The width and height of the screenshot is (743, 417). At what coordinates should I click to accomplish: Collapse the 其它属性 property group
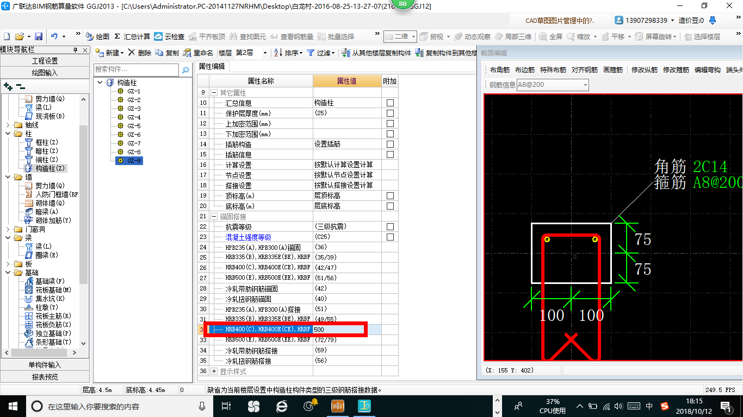pyautogui.click(x=214, y=93)
